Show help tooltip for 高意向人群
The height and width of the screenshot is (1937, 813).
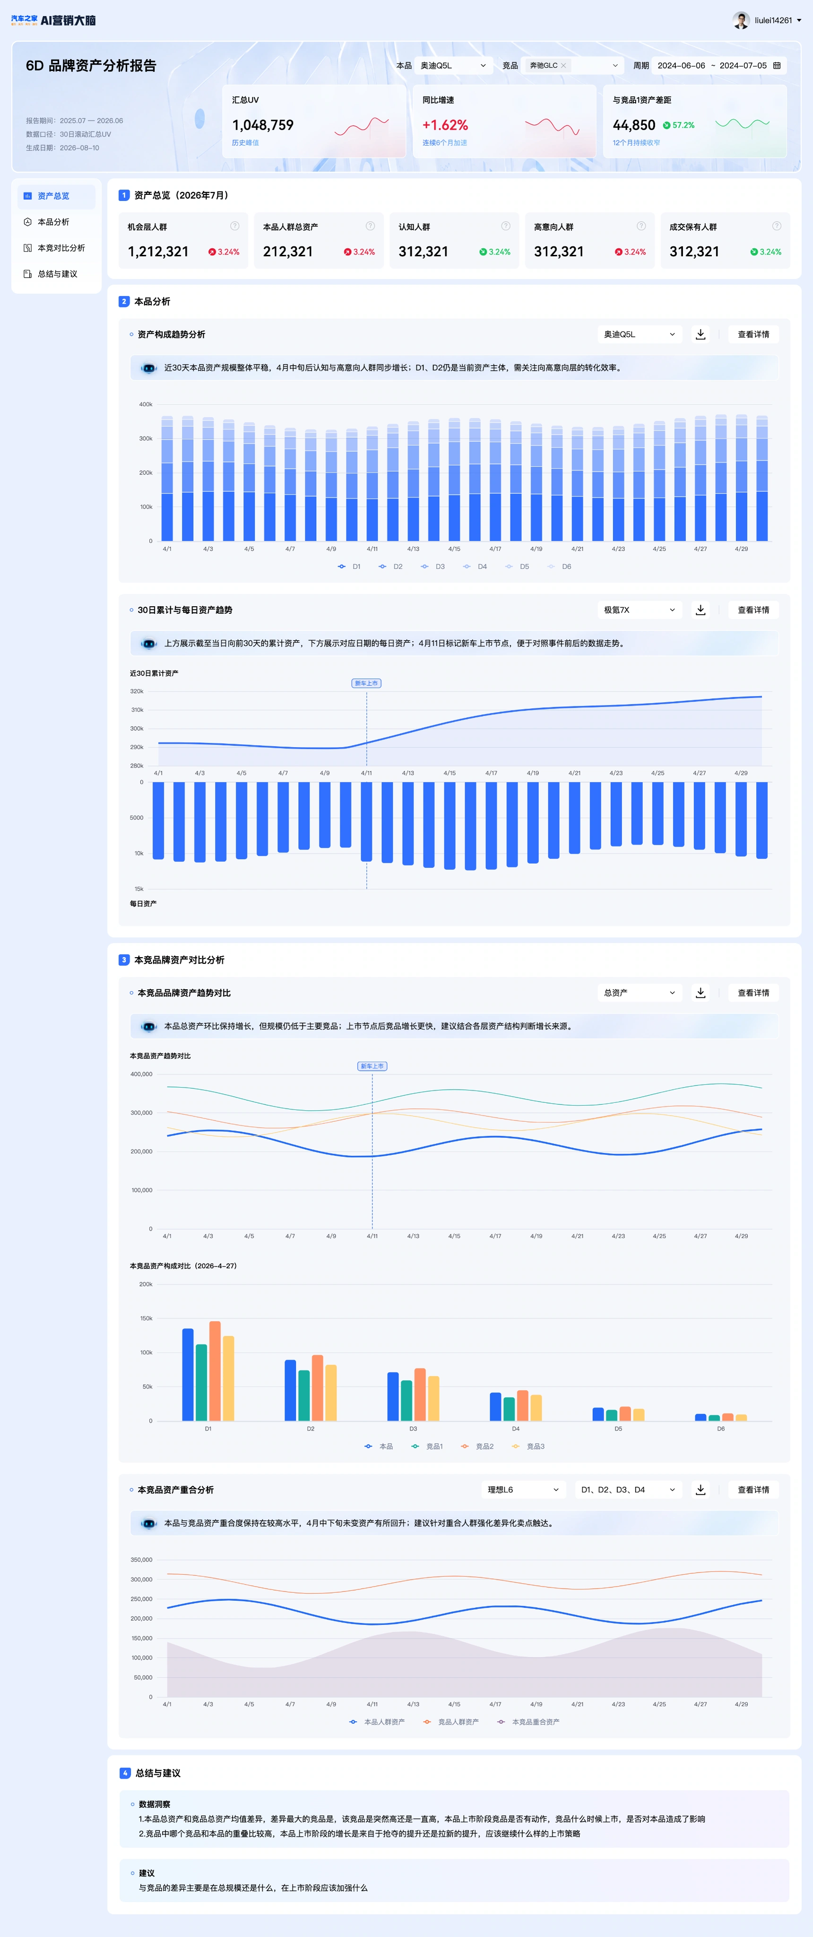pyautogui.click(x=641, y=226)
